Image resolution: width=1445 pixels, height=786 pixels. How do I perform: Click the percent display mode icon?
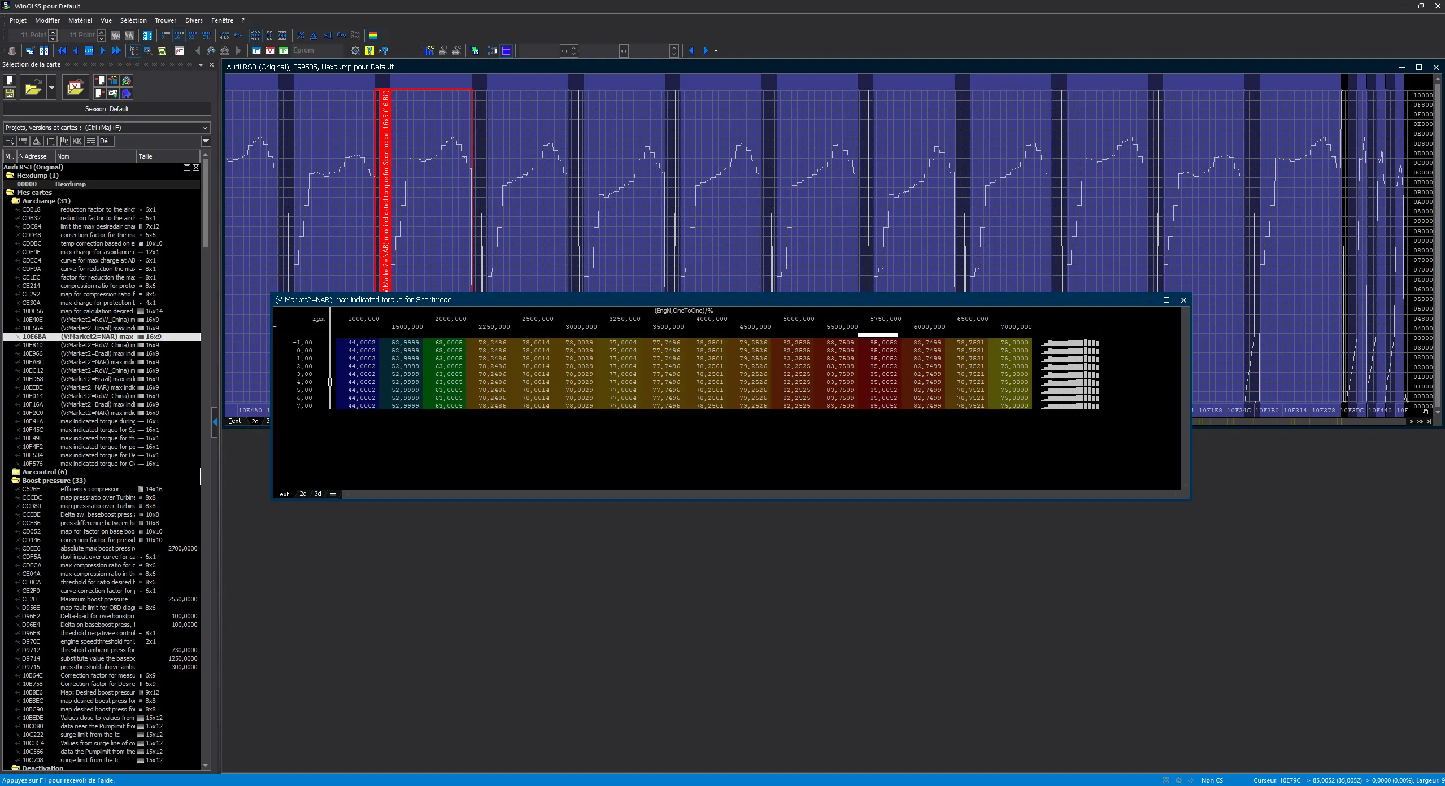pyautogui.click(x=301, y=36)
